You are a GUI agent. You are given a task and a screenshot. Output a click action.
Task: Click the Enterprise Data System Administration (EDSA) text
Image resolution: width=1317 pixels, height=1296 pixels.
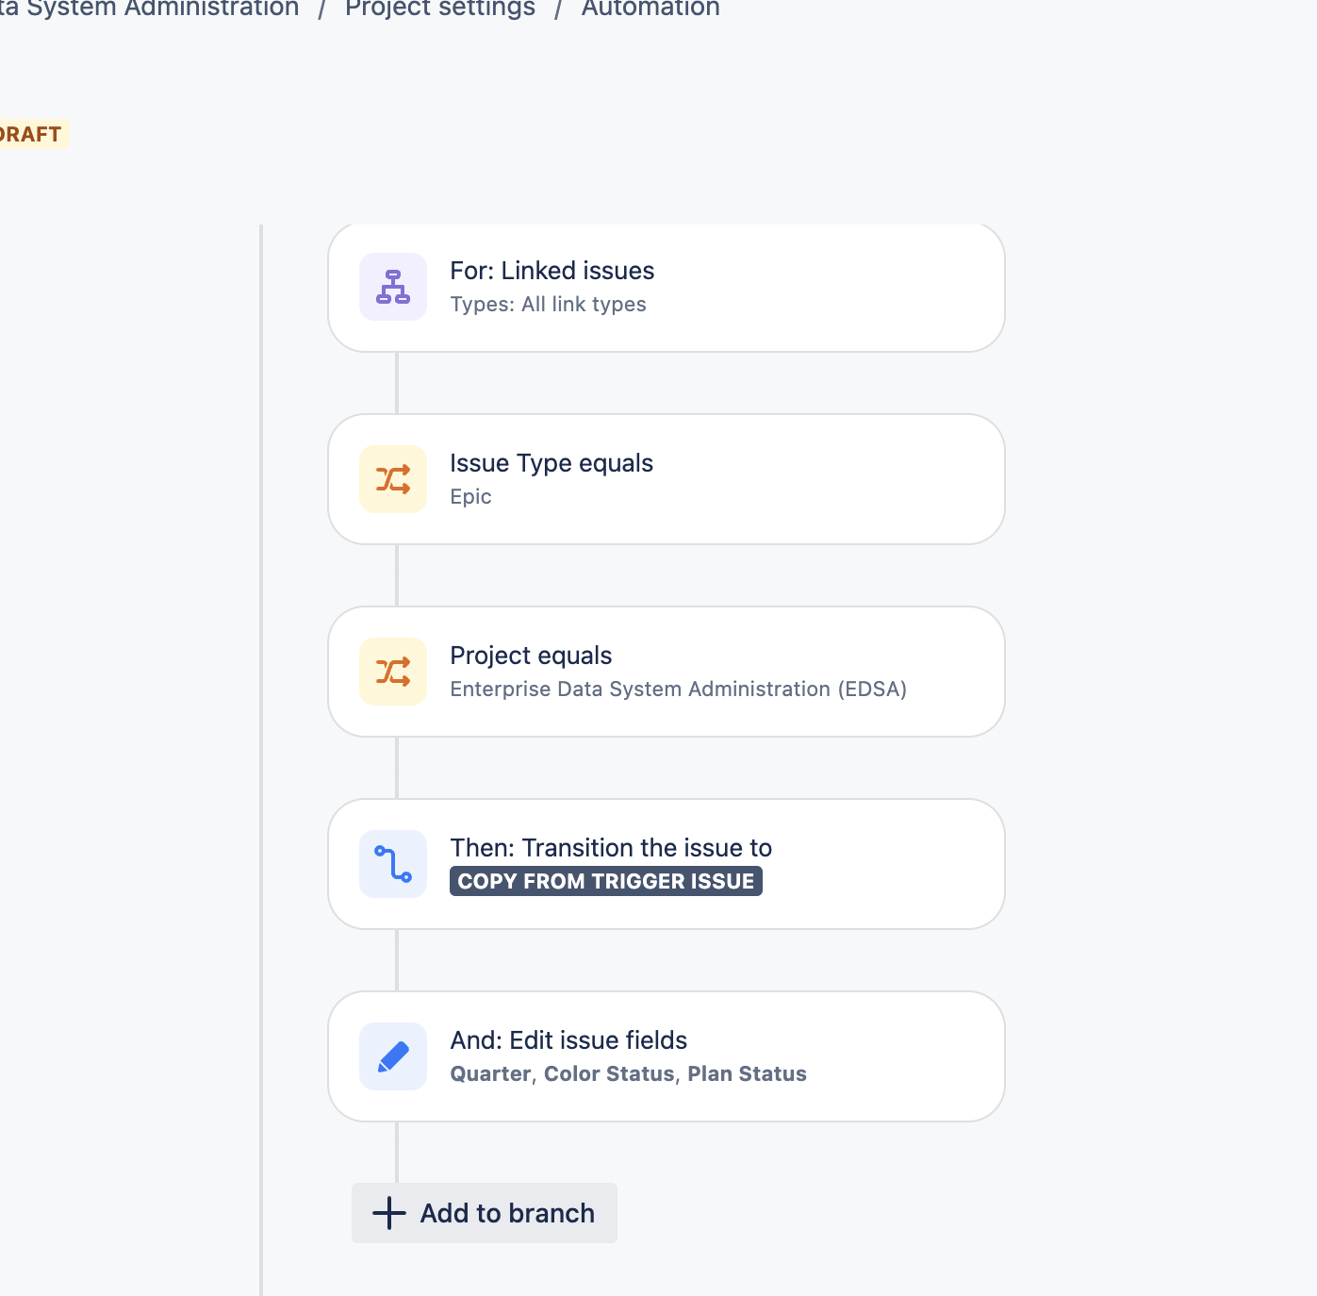pyautogui.click(x=679, y=690)
